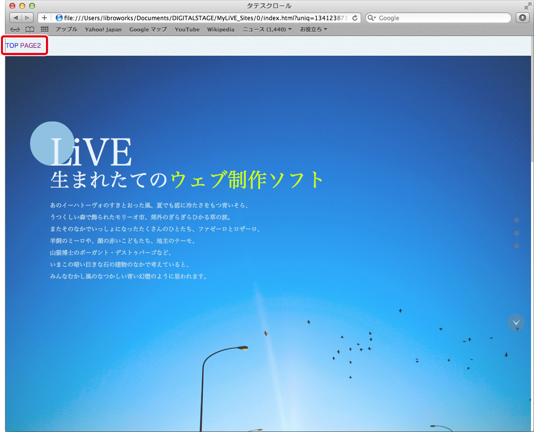Jump to the second section dot
The image size is (534, 432).
point(516,233)
